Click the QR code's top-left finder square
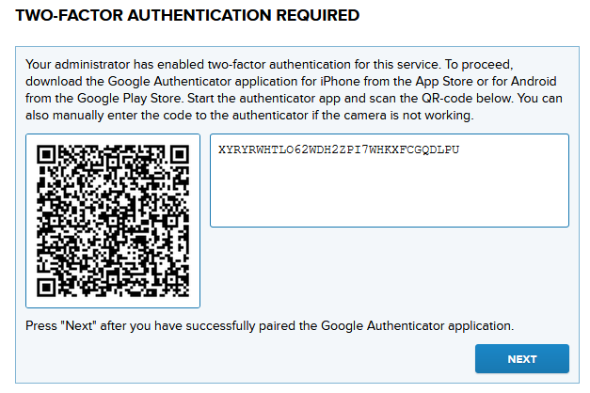Viewport: 590px width, 393px height. (x=46, y=154)
